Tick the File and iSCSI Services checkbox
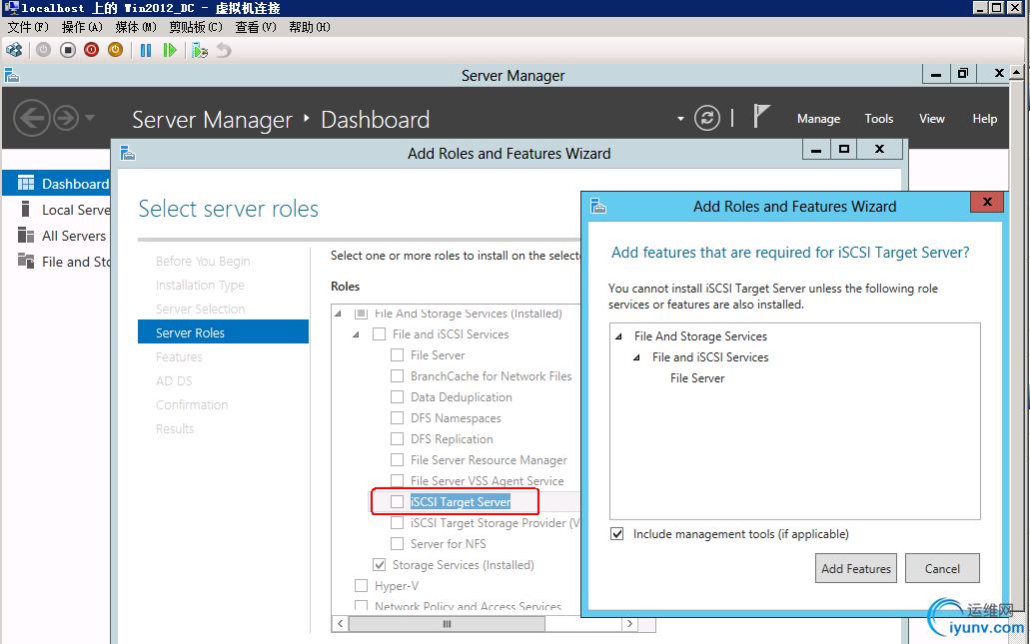Screen dimensions: 1030x644 (379, 334)
